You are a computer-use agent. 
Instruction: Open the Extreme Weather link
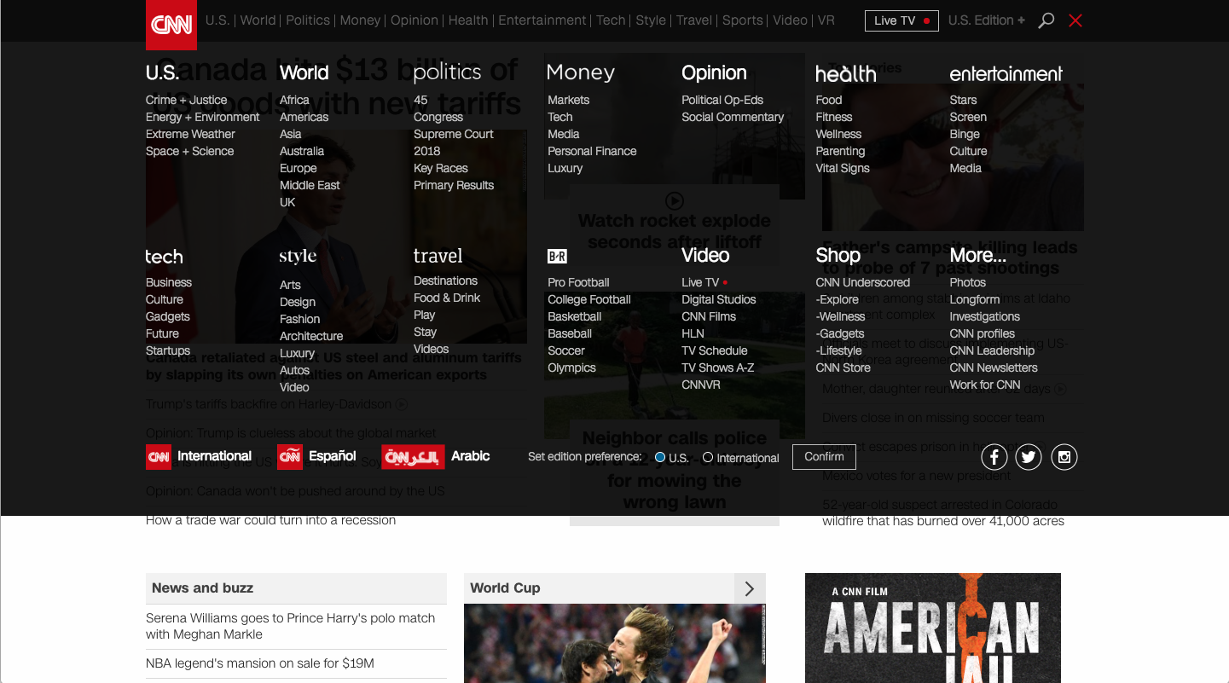tap(191, 134)
